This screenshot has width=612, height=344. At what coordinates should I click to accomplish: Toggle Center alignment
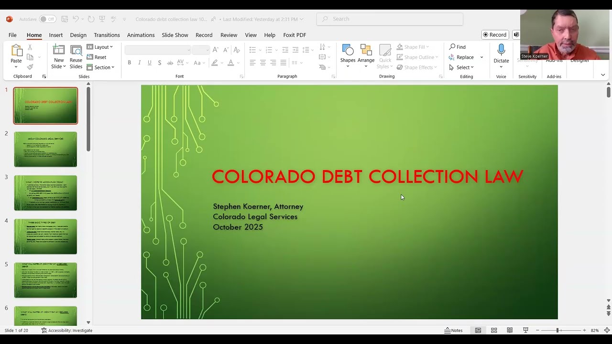pyautogui.click(x=262, y=63)
